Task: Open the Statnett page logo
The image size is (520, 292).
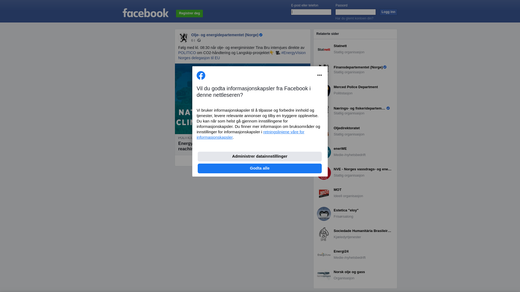Action: 324,49
